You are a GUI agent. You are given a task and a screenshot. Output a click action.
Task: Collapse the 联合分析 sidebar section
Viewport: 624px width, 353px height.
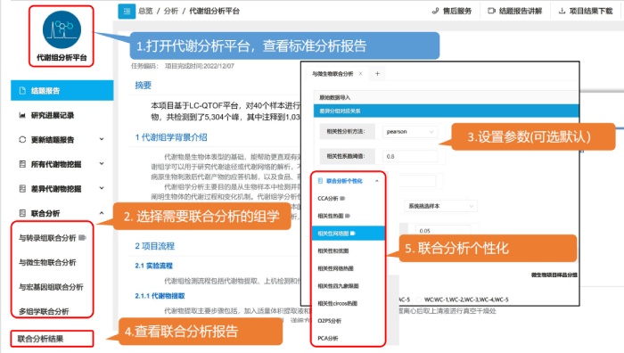tap(102, 213)
